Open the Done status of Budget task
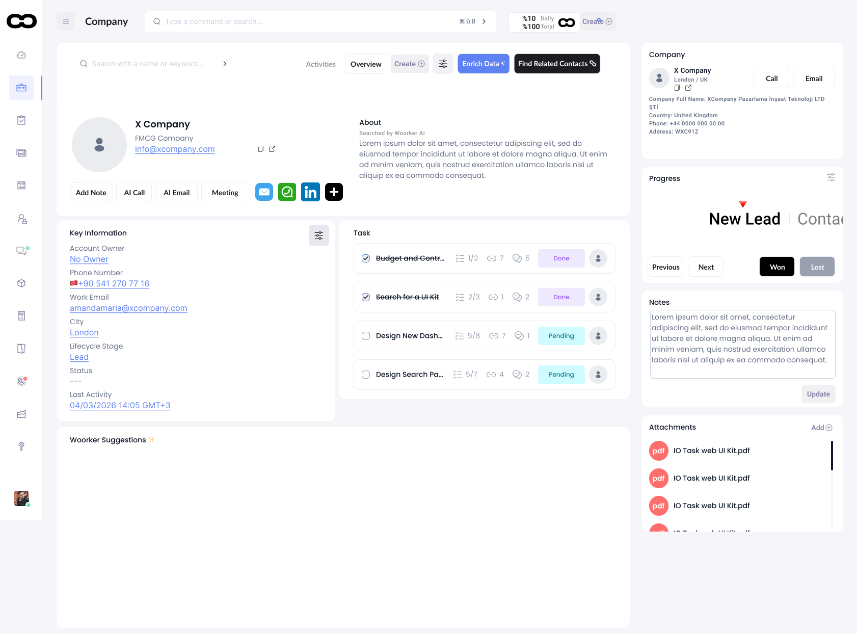 tap(561, 258)
